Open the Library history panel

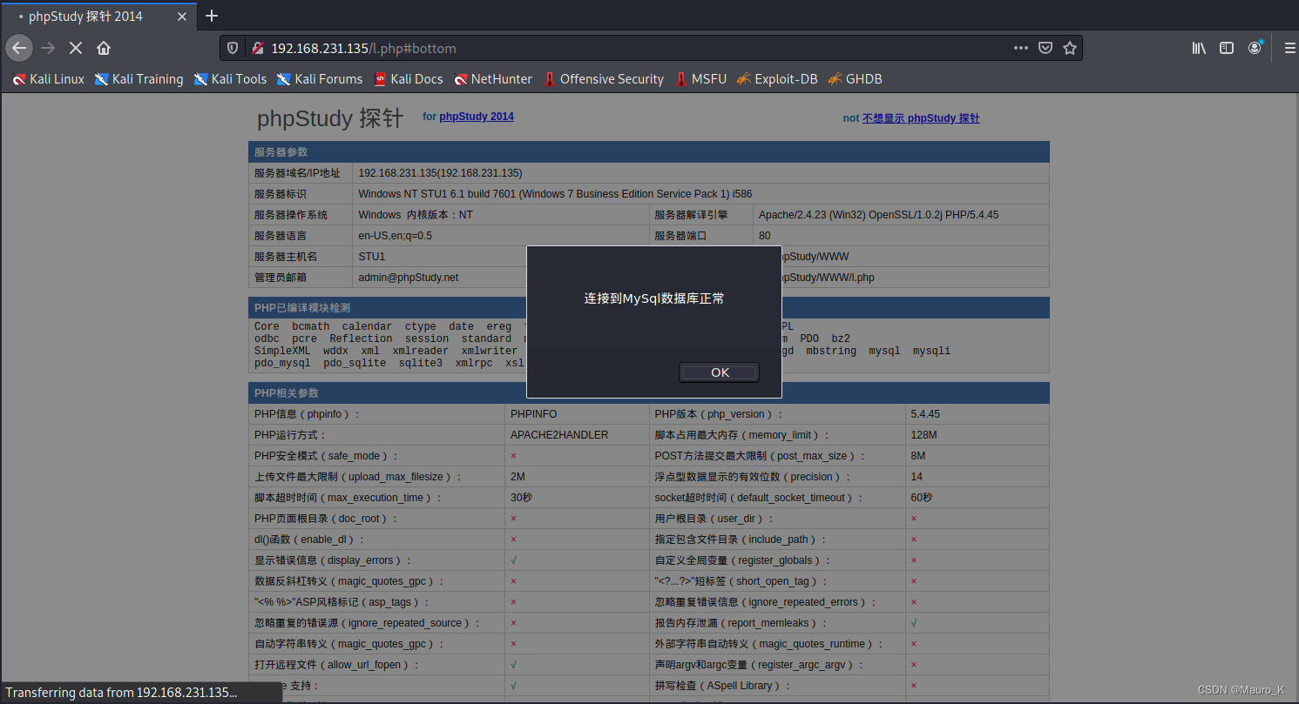[x=1200, y=48]
